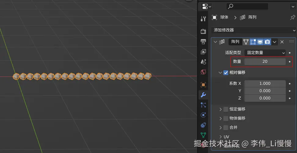This screenshot has height=153, width=297.
Task: Click the 阵列 breadcrumb label
Action: point(252,17)
